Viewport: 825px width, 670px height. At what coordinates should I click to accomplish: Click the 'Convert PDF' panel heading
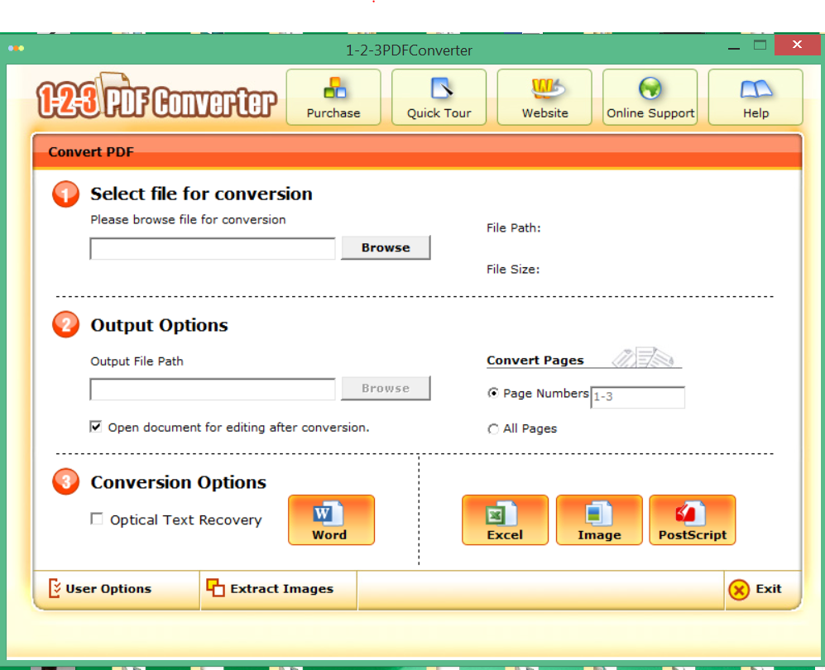click(91, 152)
